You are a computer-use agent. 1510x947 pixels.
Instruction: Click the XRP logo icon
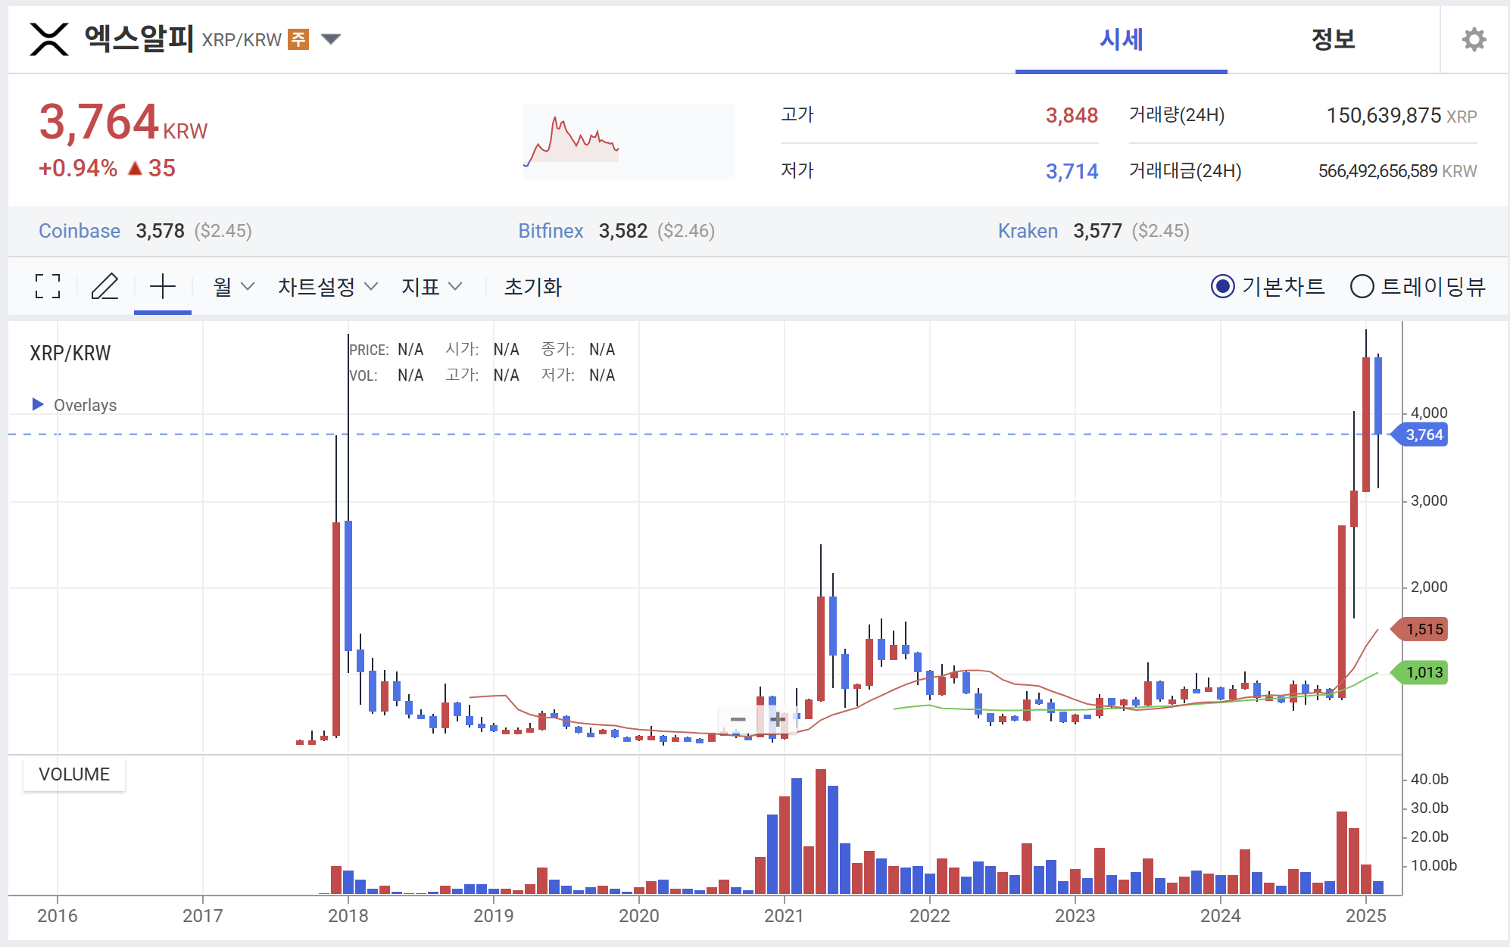point(49,39)
